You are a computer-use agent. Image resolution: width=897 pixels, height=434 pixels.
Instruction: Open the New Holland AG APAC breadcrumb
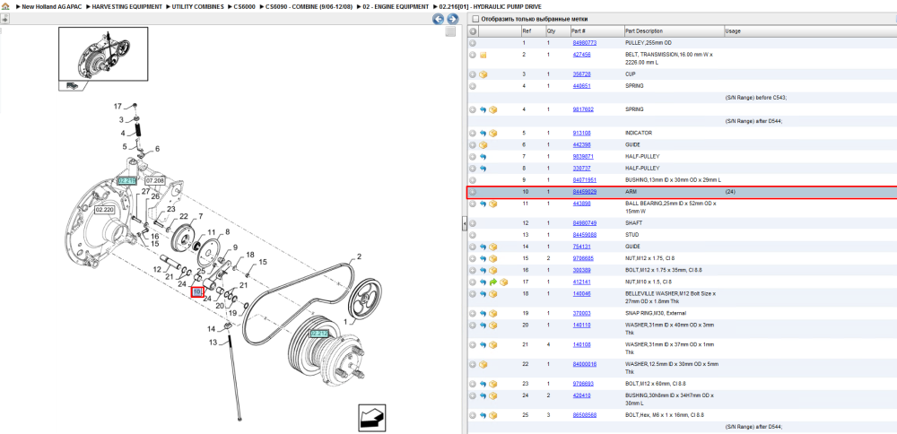click(x=51, y=6)
